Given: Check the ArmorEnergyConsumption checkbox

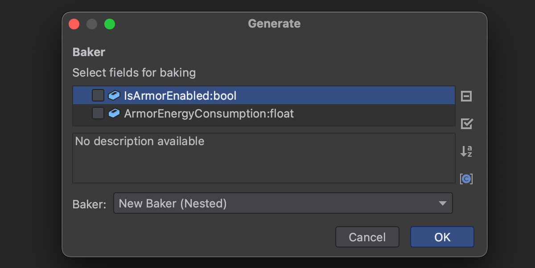Looking at the screenshot, I should tap(98, 114).
